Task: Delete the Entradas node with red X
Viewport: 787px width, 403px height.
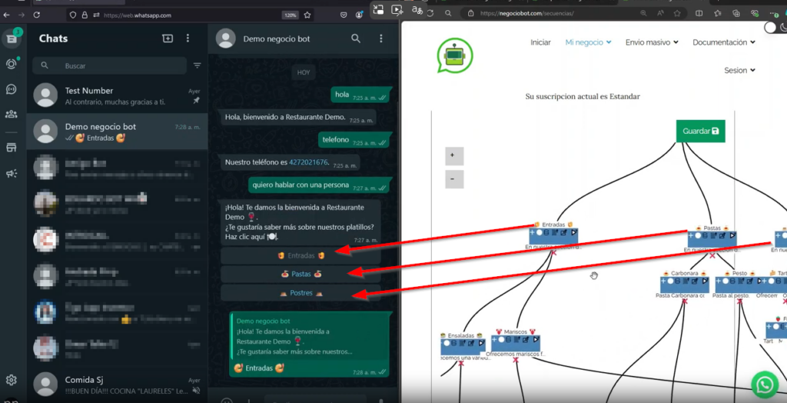Action: (554, 253)
